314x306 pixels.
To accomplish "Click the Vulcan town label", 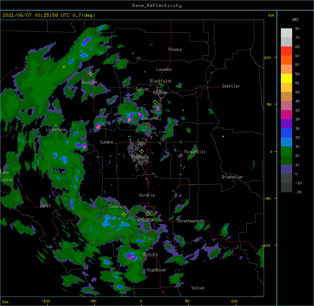I will (x=198, y=288).
